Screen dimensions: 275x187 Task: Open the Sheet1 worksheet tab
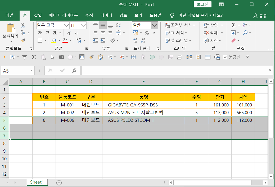coord(37,182)
